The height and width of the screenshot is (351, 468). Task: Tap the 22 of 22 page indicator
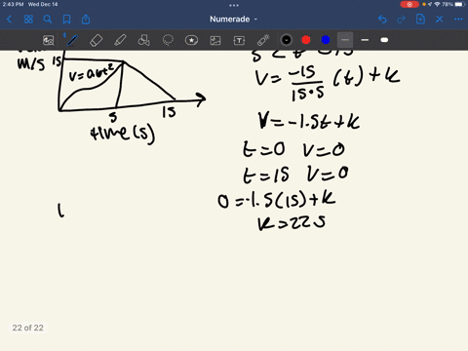click(28, 328)
